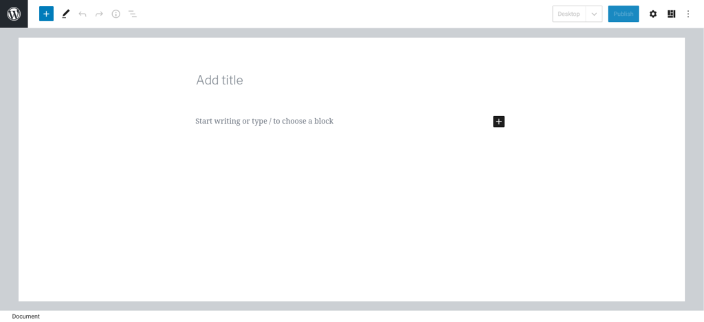Open the blue block inserter plus button

[46, 14]
